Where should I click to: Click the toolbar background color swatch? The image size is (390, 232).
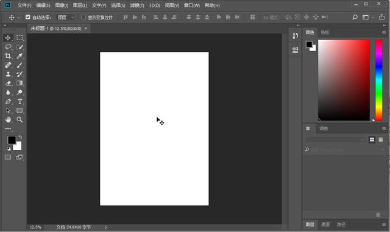(18, 147)
